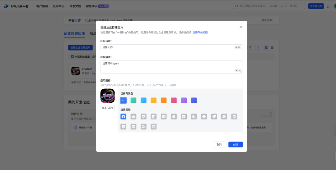
Task: Click the 创建 button
Action: click(236, 145)
